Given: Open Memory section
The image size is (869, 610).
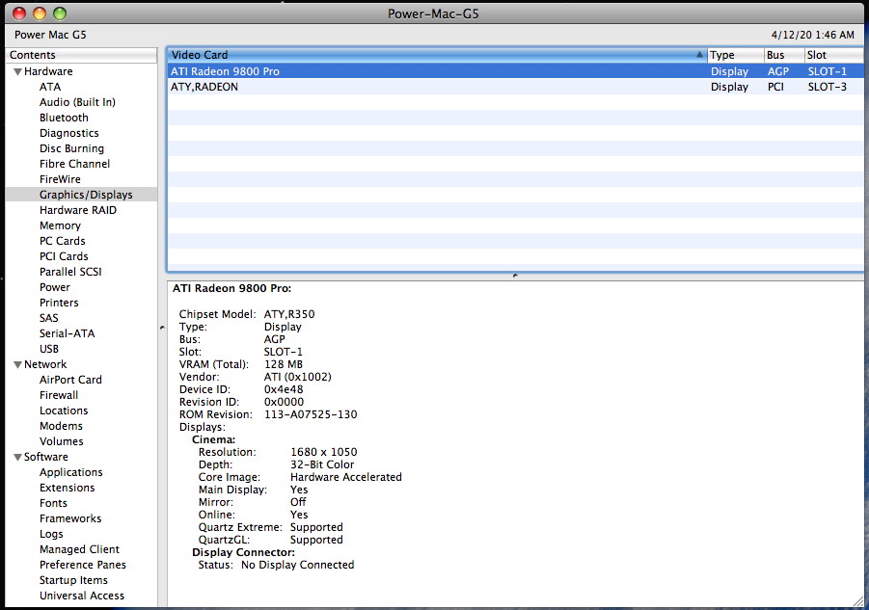Looking at the screenshot, I should click(60, 225).
